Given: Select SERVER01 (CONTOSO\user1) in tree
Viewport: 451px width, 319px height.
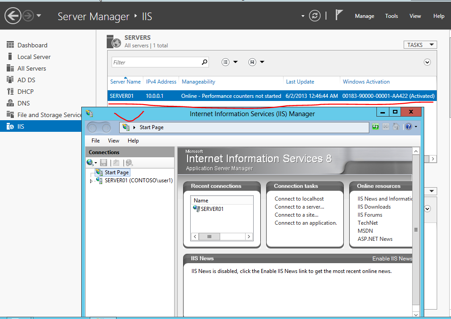Looking at the screenshot, I should click(138, 180).
